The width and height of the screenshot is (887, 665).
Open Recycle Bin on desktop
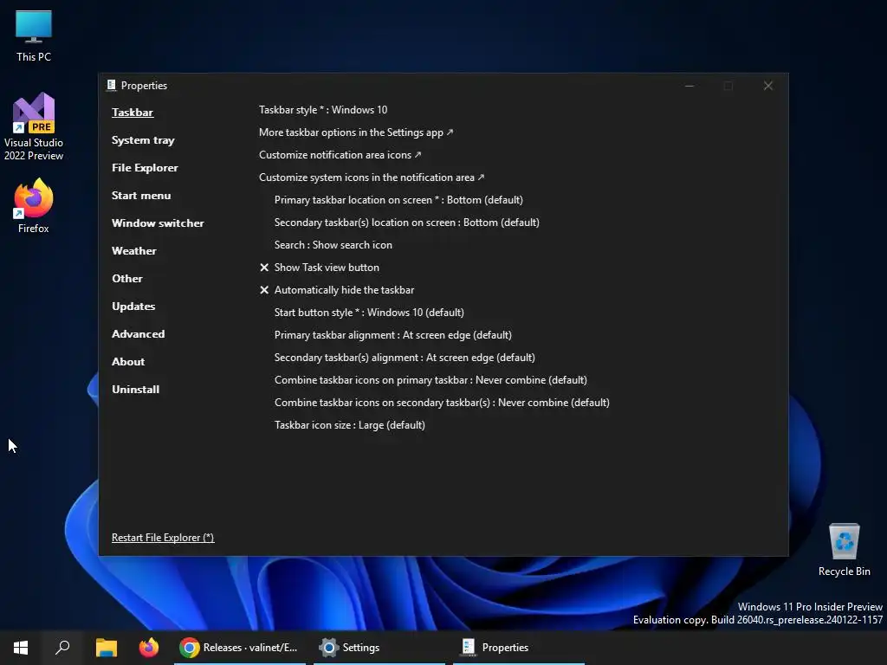pyautogui.click(x=844, y=550)
